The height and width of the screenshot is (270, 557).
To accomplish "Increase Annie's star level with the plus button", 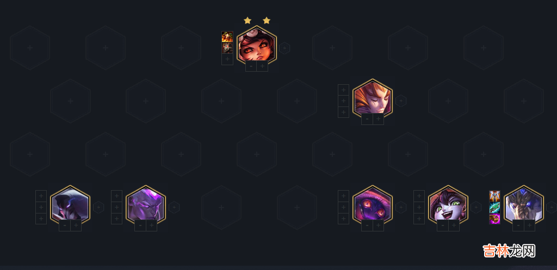I will click(x=262, y=66).
